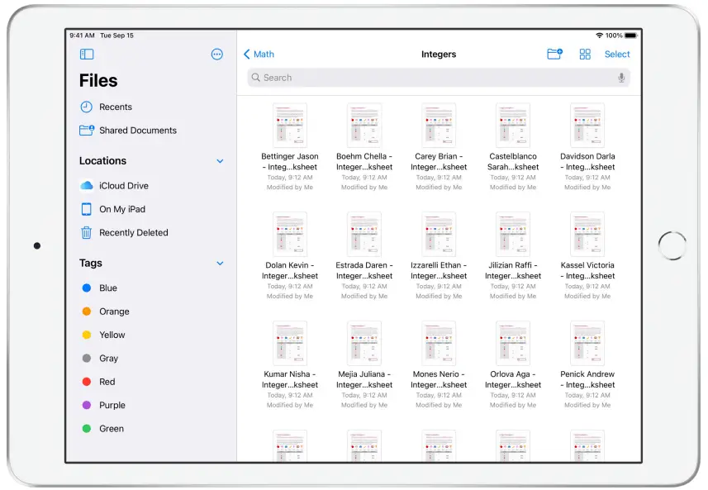Open Mones Nerio worksheet thumbnail
The image size is (708, 490).
[439, 343]
